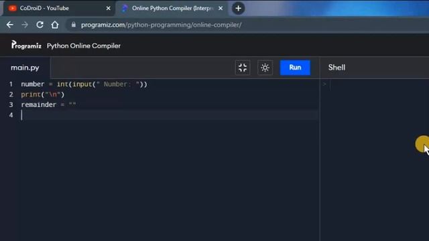429x241 pixels.
Task: Run the Python code
Action: pyautogui.click(x=295, y=68)
